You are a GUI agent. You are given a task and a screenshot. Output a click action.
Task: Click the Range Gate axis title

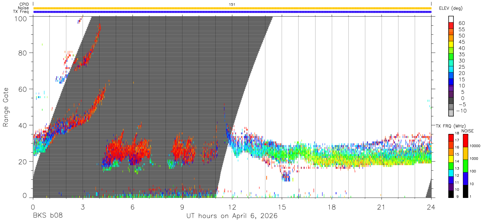coord(6,107)
